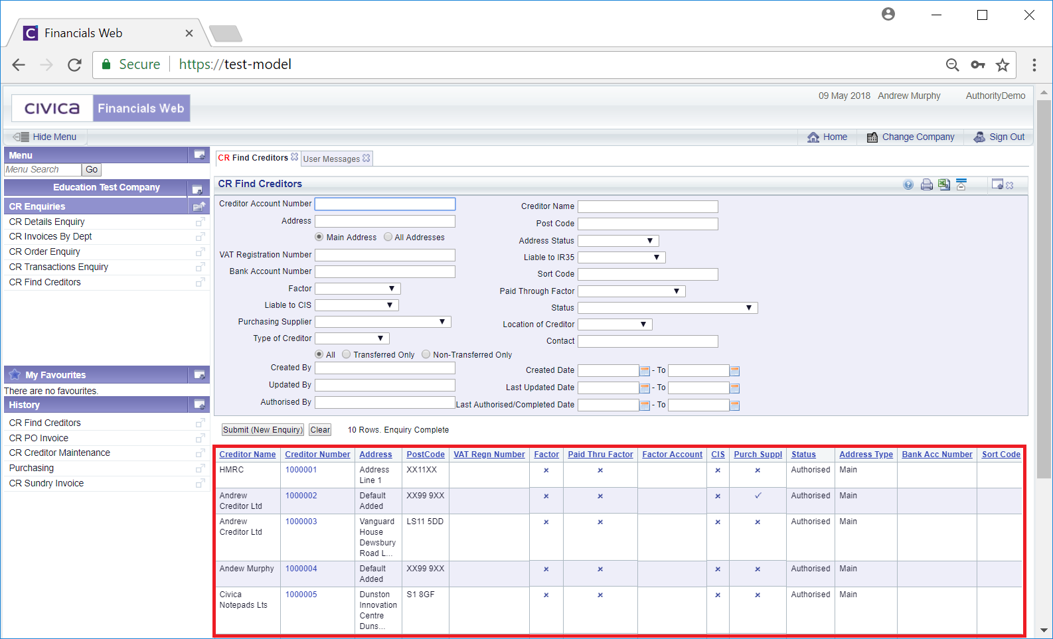Open CR Transactions Enquiry menu item
This screenshot has width=1053, height=639.
[58, 267]
